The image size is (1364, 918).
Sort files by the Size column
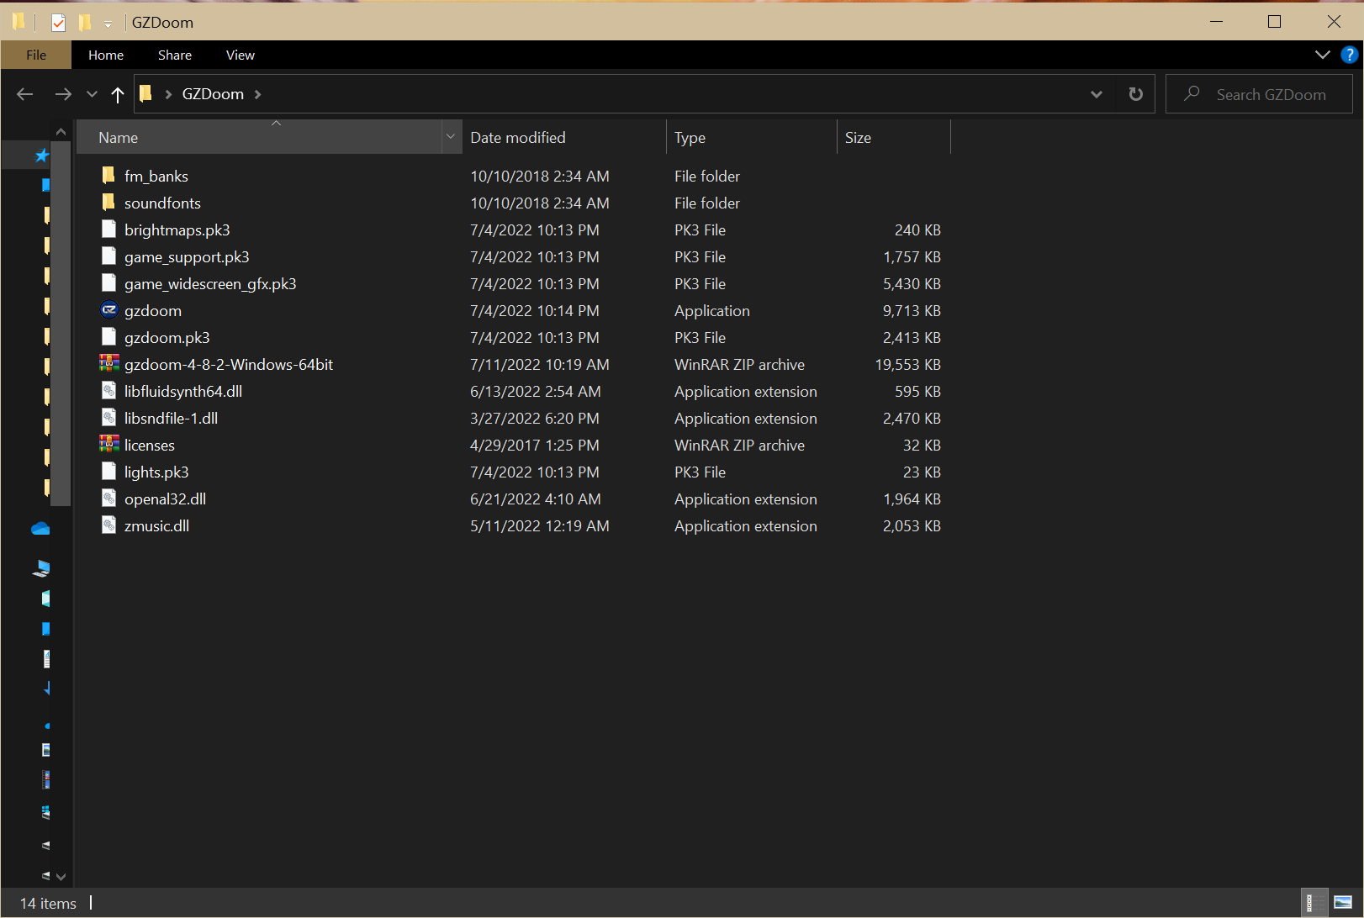pos(894,137)
